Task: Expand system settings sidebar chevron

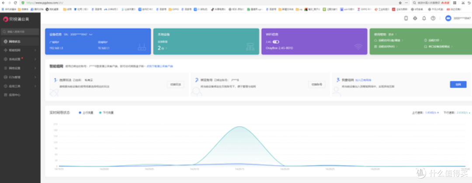Action: [x=35, y=59]
